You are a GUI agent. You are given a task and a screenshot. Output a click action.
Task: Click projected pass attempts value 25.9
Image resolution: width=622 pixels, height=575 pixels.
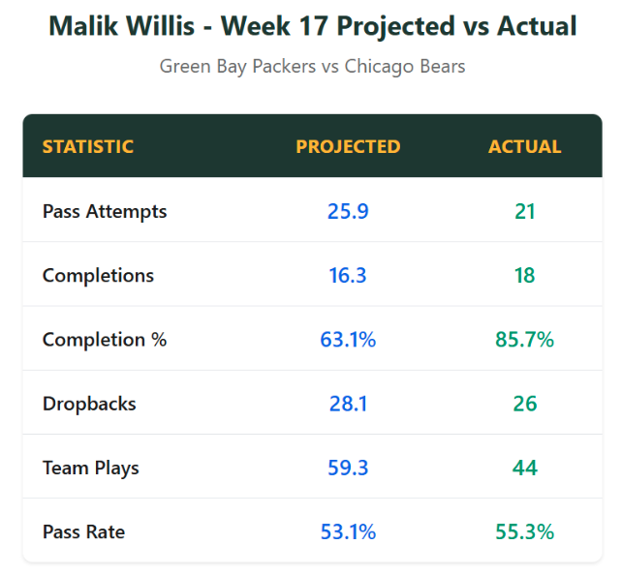pyautogui.click(x=348, y=211)
